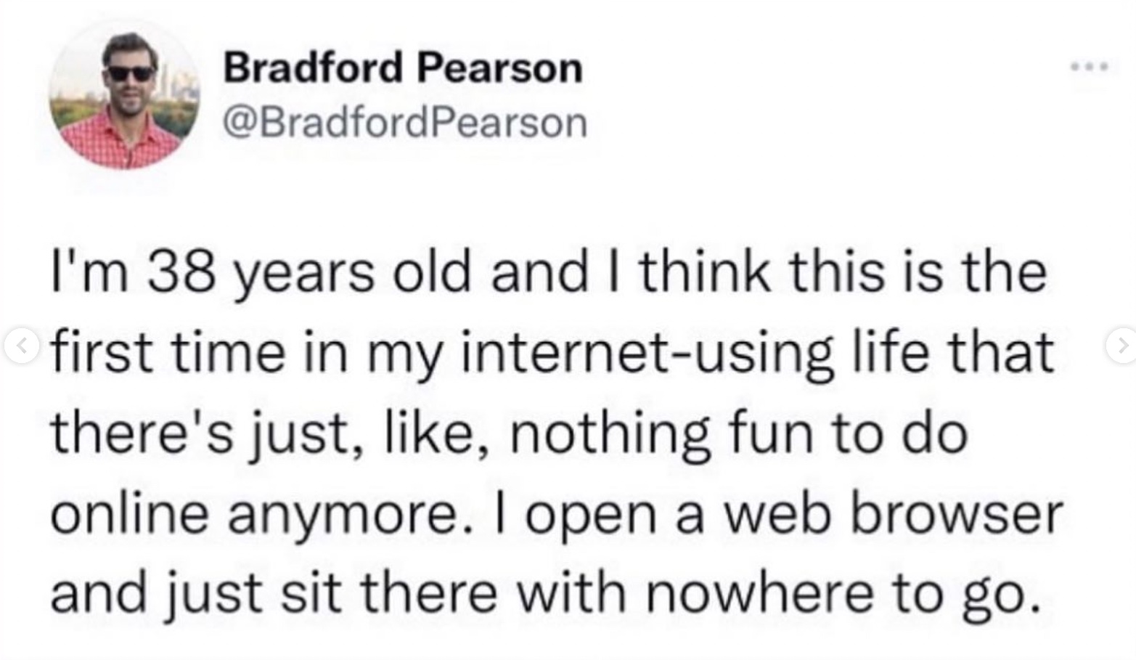Image resolution: width=1136 pixels, height=660 pixels.
Task: Click the words "nothing fun to do"
Action: tap(739, 433)
